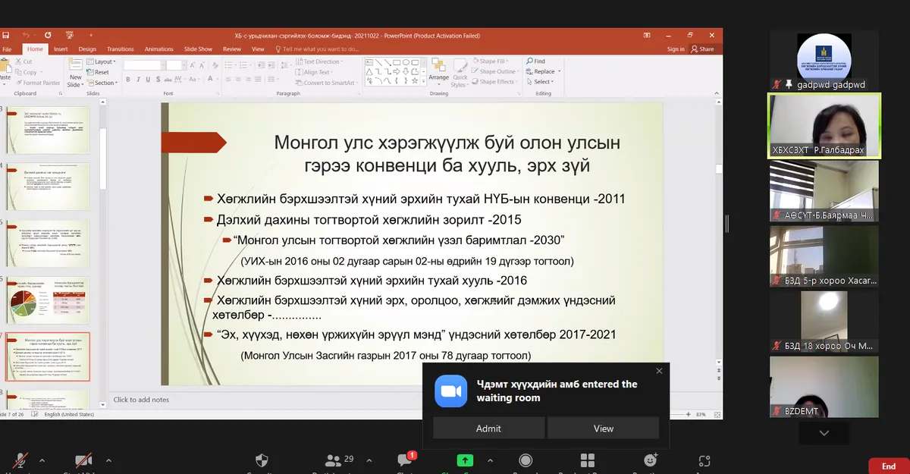The width and height of the screenshot is (910, 474).
Task: Start video with the camera icon
Action: (x=83, y=460)
